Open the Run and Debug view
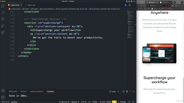Image resolution: width=184 pixels, height=103 pixels. click(3, 26)
